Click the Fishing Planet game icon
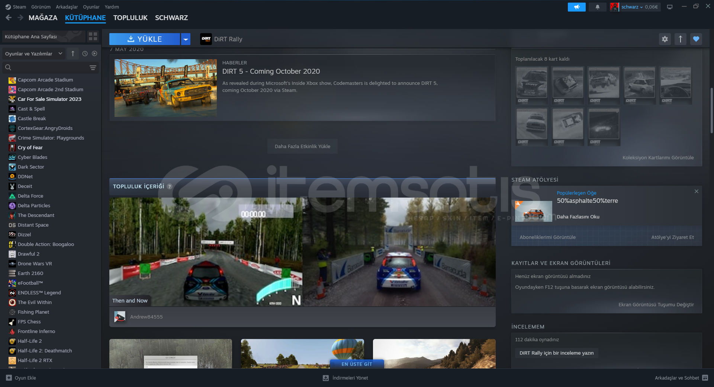The height and width of the screenshot is (387, 714). tap(12, 312)
